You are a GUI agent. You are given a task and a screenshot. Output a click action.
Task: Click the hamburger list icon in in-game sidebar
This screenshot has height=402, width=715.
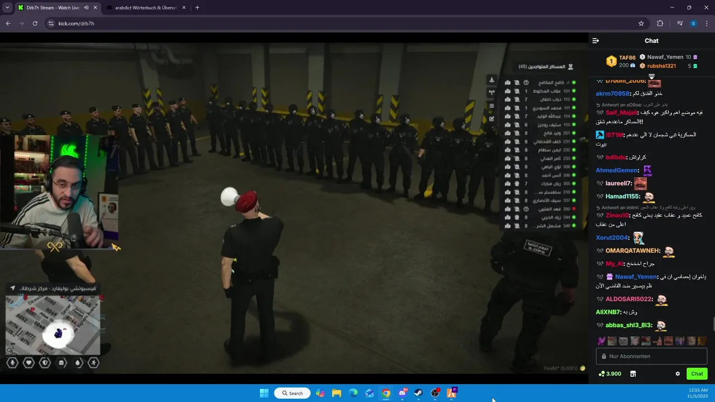[492, 106]
